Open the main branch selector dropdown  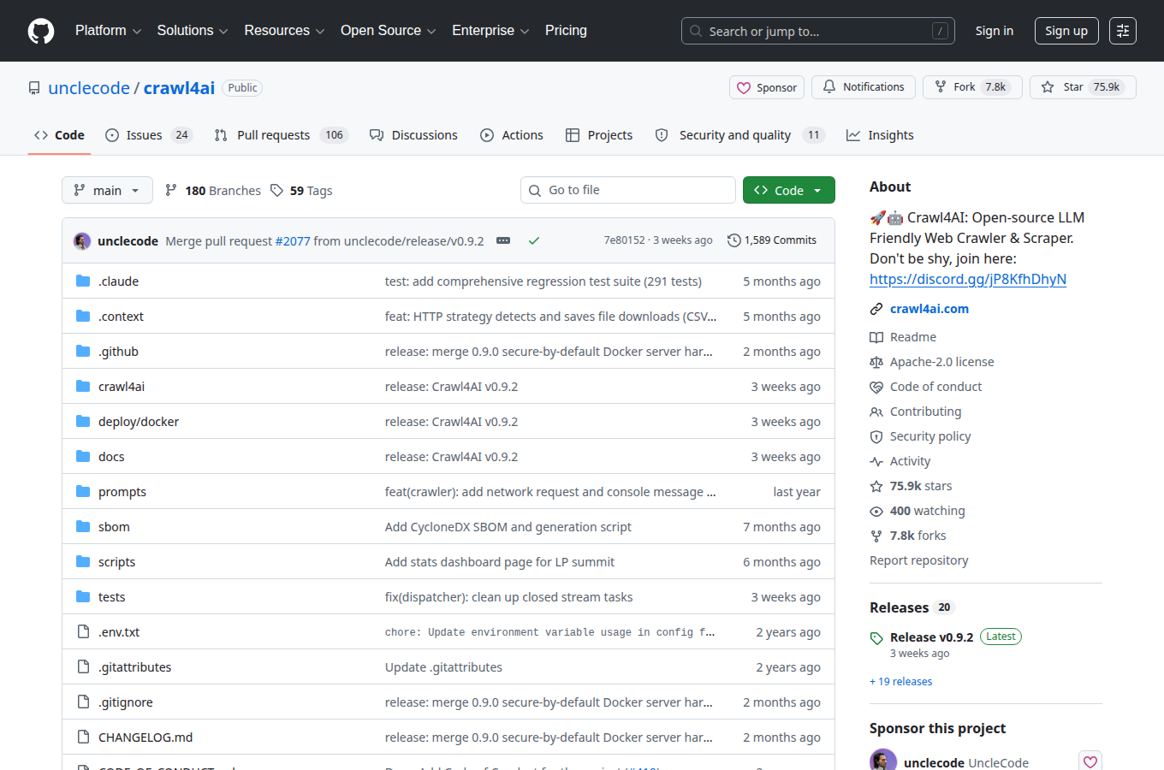pos(107,190)
